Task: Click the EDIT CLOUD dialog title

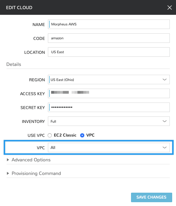Action: point(19,8)
